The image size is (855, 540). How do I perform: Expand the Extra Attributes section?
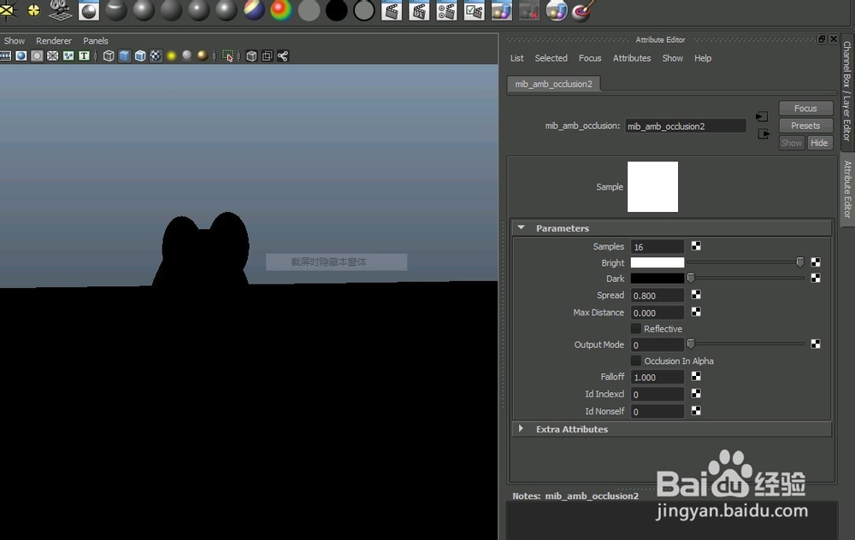[521, 429]
